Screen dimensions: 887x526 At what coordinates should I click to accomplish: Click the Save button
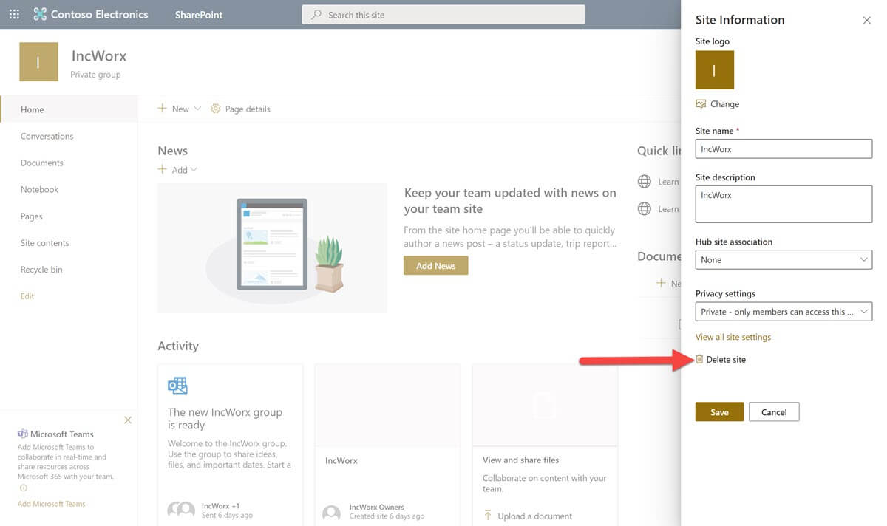click(719, 412)
